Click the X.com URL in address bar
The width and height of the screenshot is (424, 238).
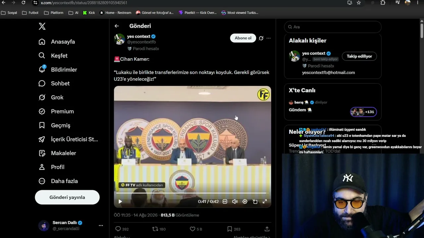click(x=84, y=3)
